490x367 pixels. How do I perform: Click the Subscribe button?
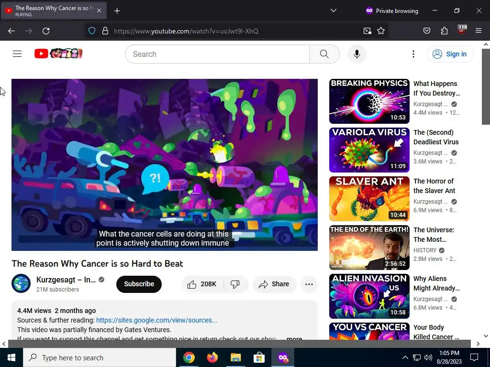(x=139, y=284)
